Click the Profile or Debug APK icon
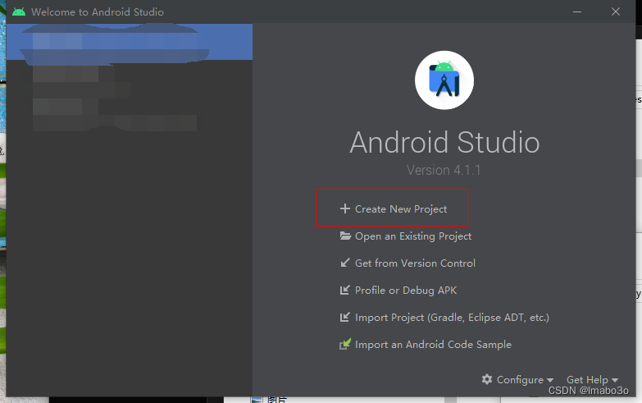 tap(344, 290)
